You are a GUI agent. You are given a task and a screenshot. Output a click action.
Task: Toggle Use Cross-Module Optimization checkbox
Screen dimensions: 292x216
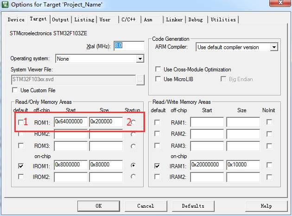[158, 69]
